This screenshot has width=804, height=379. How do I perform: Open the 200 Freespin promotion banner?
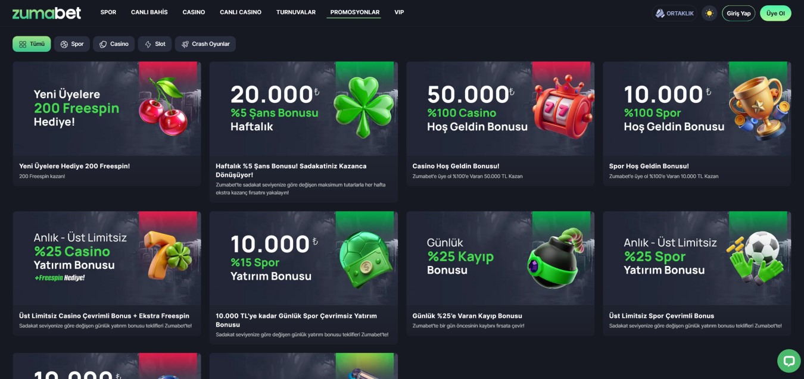(107, 109)
